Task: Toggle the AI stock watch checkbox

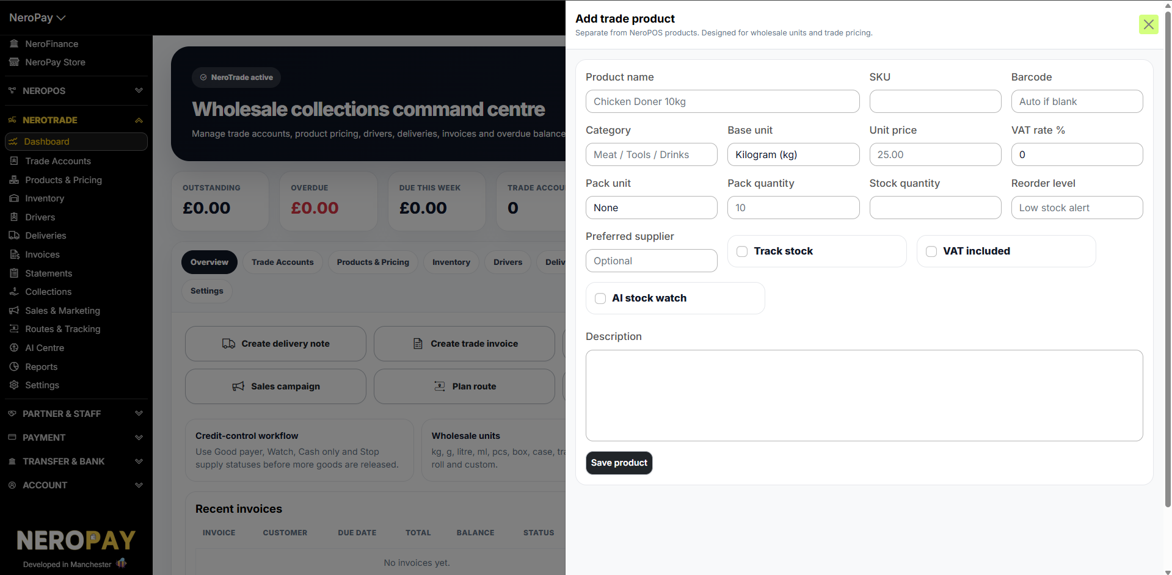Action: [x=600, y=298]
